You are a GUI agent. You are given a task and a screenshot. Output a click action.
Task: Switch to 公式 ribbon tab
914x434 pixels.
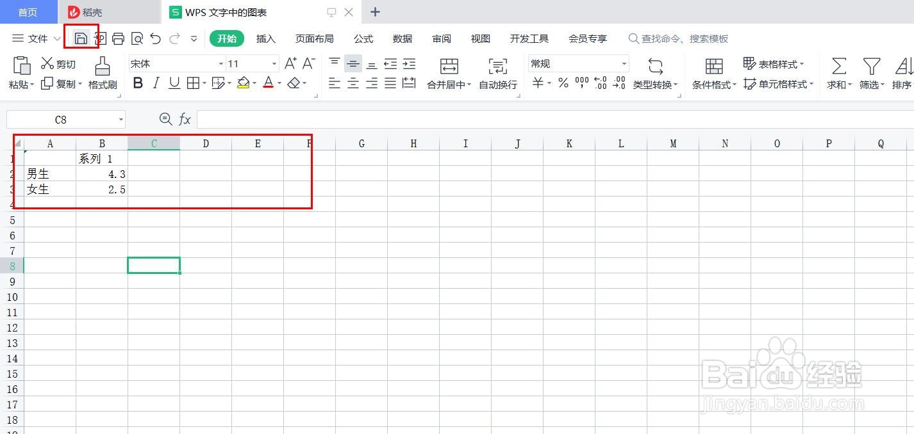(x=363, y=39)
